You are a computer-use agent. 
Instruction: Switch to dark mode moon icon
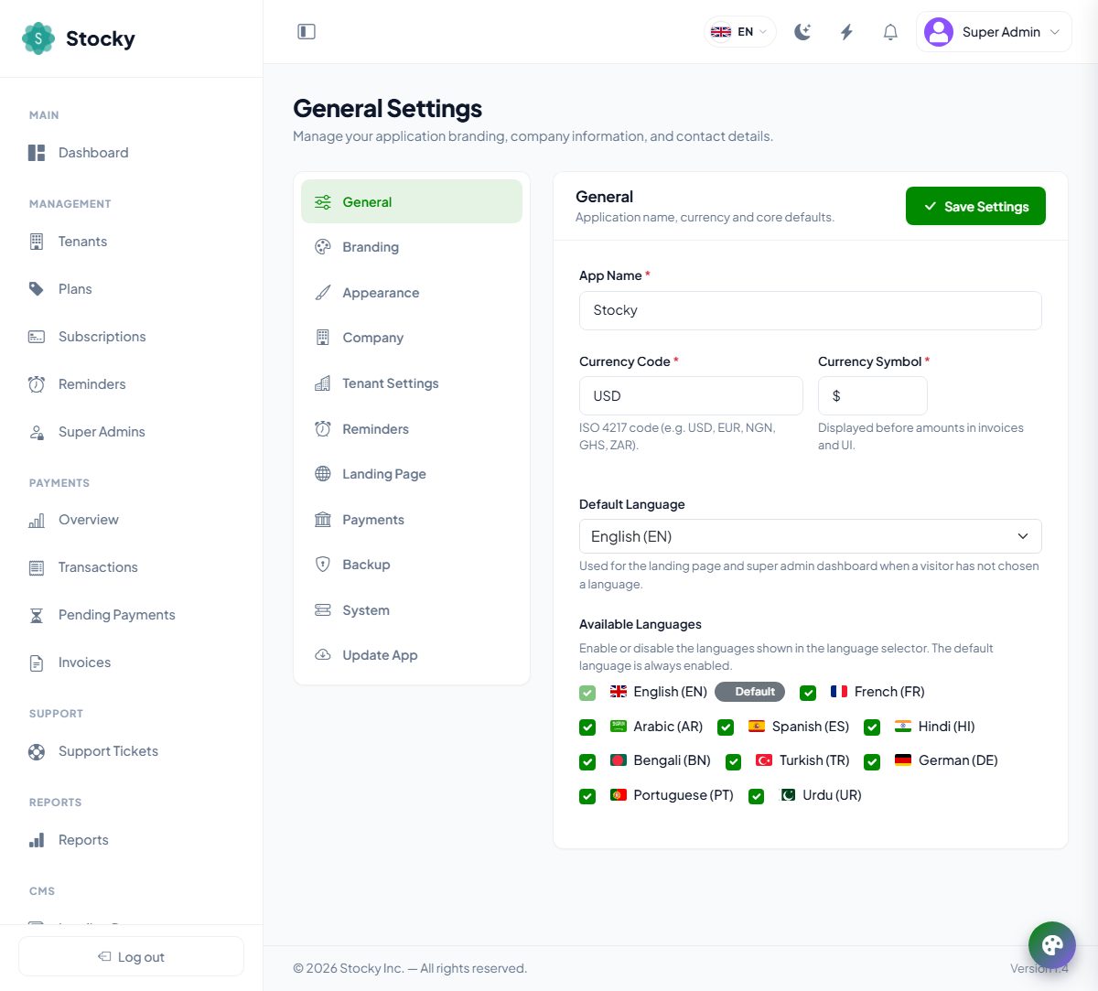coord(802,32)
